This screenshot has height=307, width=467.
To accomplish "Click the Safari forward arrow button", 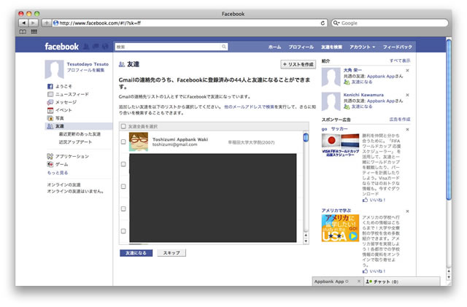I will click(34, 23).
